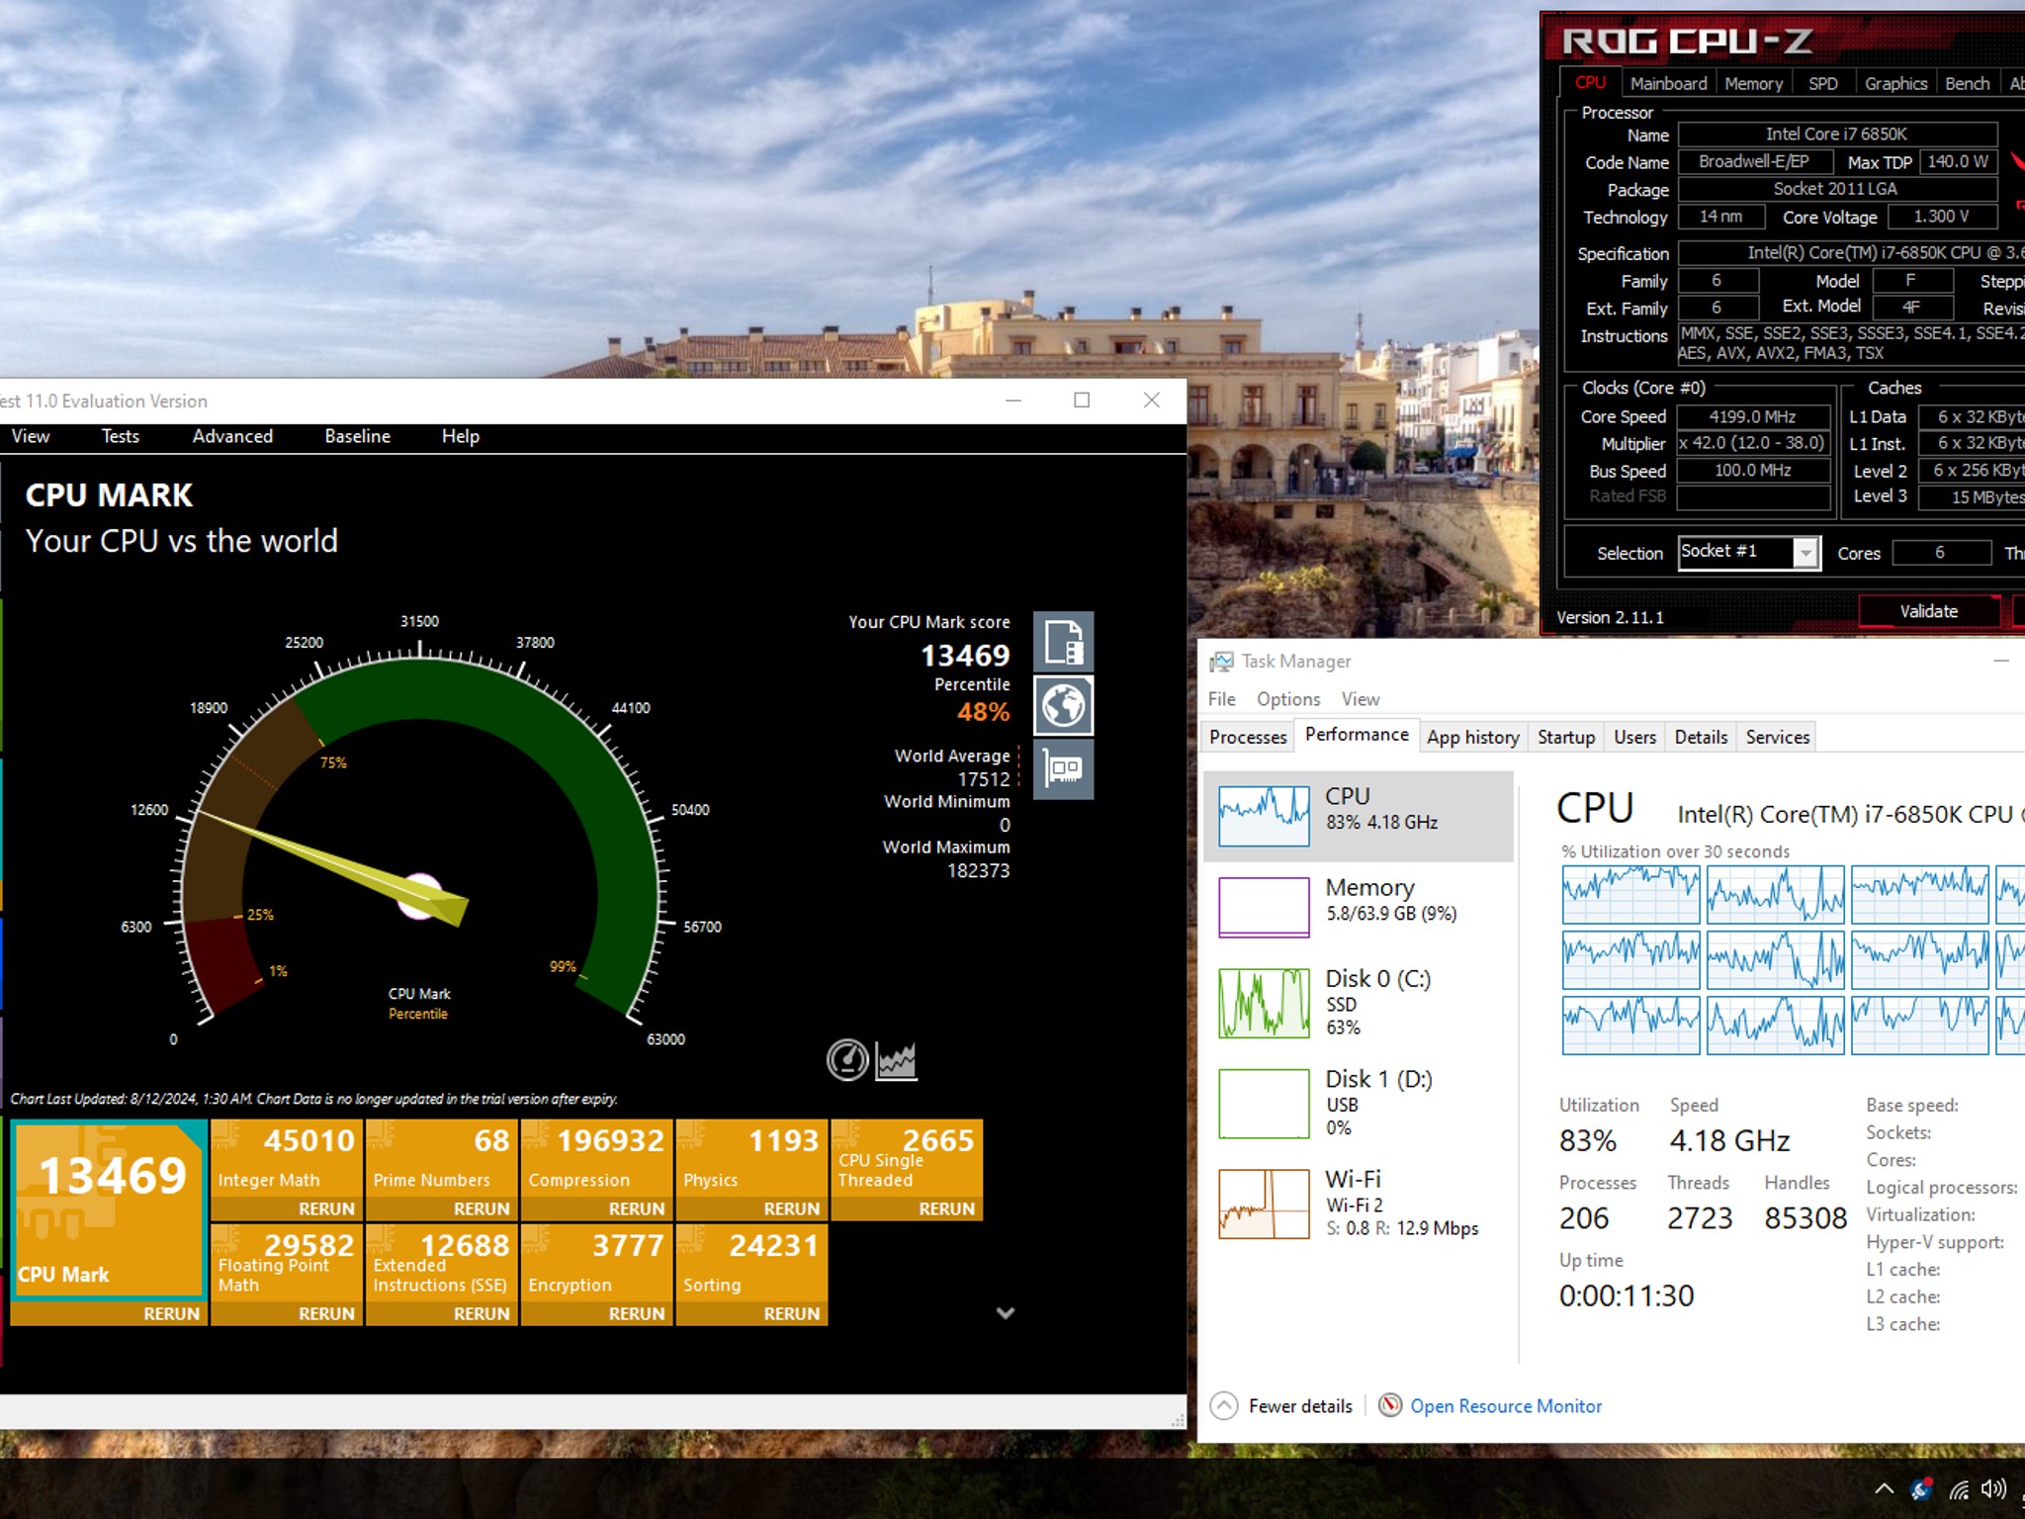Image resolution: width=2025 pixels, height=1519 pixels.
Task: Open the Mainboard tab in CPU-Z
Action: pyautogui.click(x=1668, y=83)
